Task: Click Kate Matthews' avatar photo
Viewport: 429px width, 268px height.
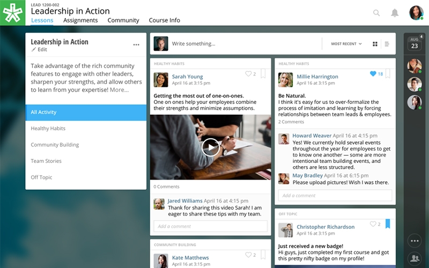Action: (x=161, y=260)
